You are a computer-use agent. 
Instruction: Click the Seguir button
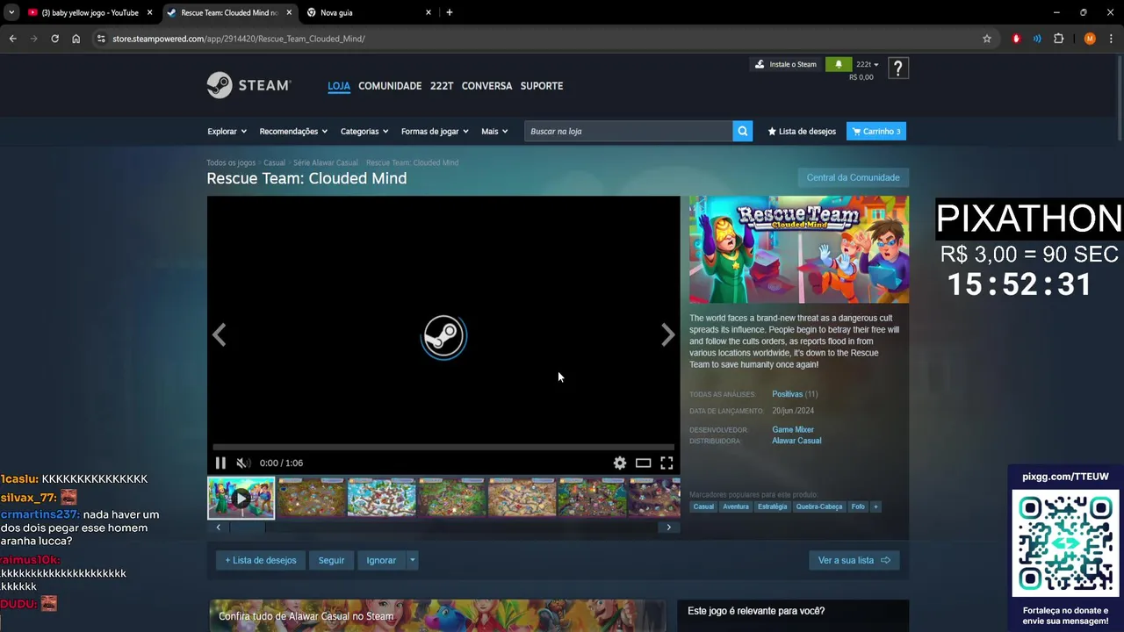click(331, 560)
